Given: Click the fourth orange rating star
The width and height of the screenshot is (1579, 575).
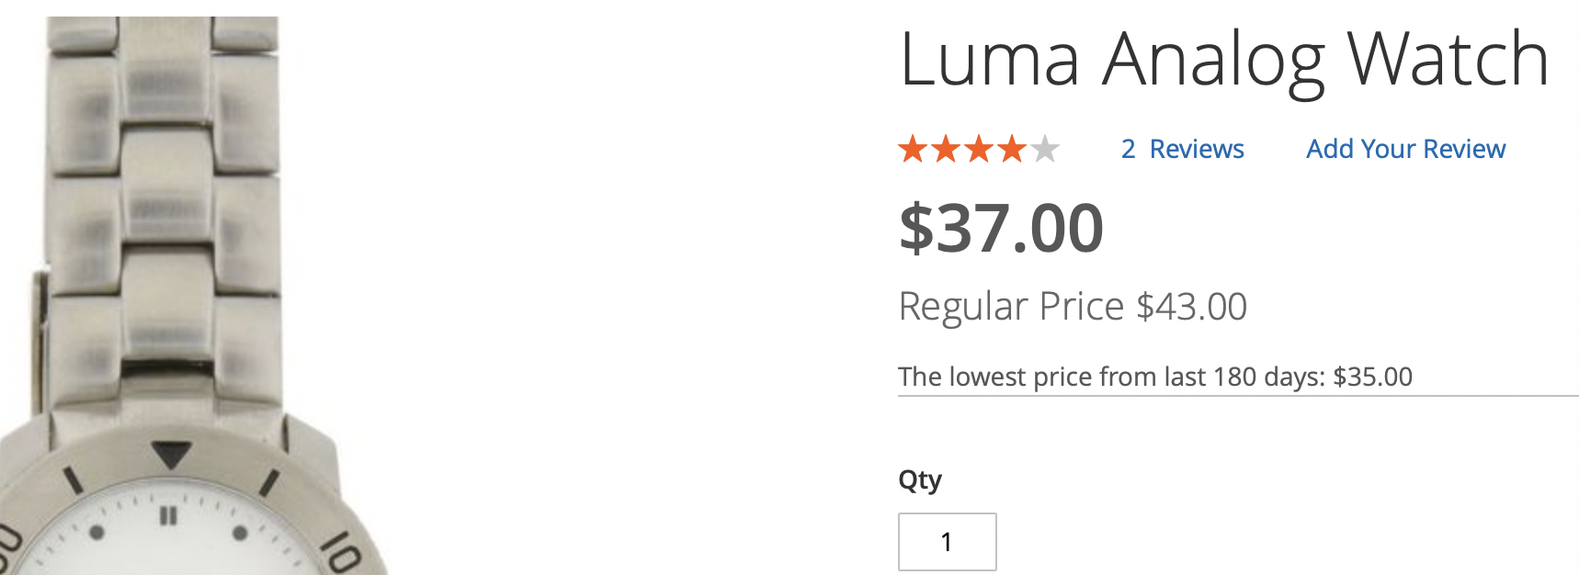Looking at the screenshot, I should coord(1012,148).
